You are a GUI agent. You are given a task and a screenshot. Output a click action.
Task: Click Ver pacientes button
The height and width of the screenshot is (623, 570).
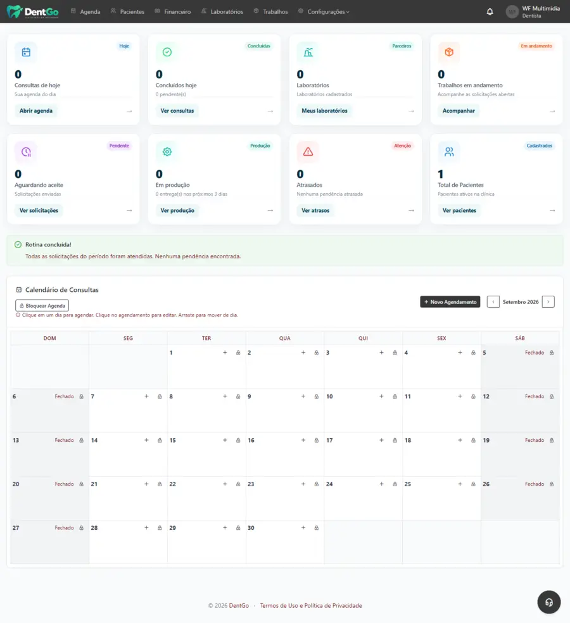460,211
